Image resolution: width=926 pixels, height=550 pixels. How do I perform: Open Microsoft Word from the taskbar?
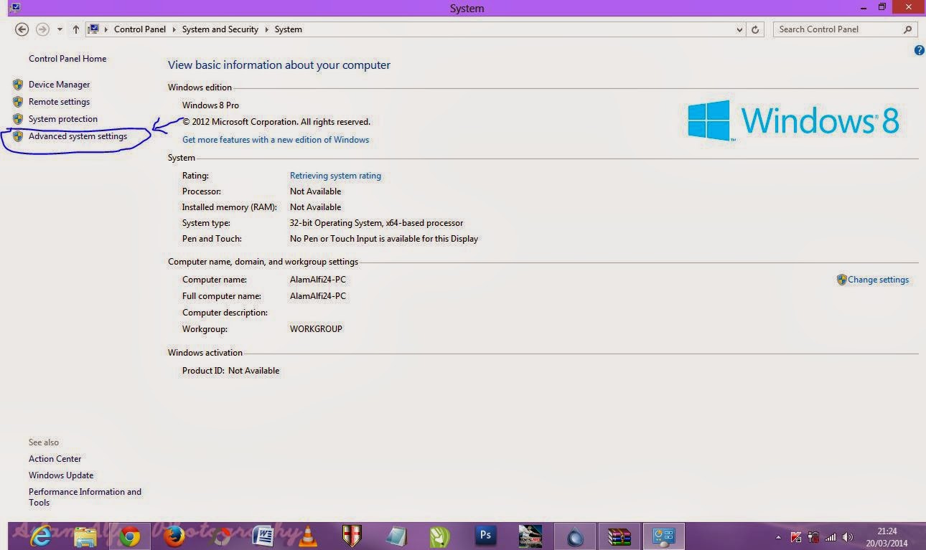[263, 536]
